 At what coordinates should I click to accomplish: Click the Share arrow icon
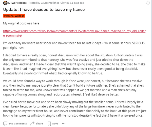pos(32,123)
